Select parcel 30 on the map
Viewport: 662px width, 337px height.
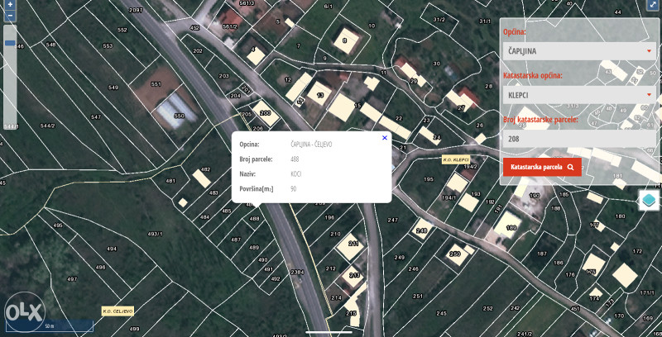(437, 64)
